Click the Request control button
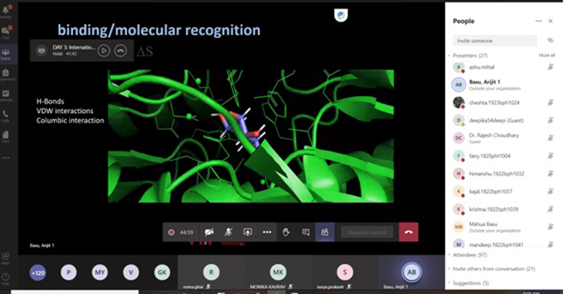Screen dimensions: 564x294 [367, 232]
